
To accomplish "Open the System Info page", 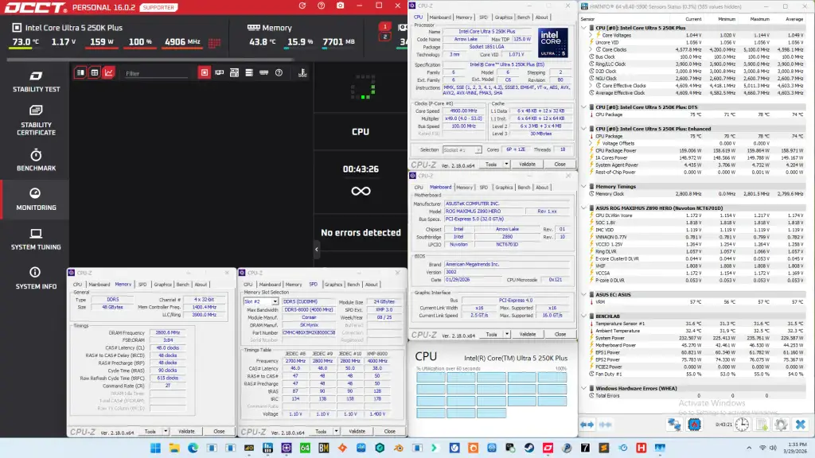I will (36, 278).
